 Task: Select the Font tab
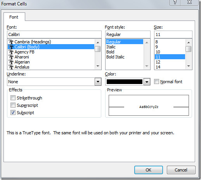tap(14, 17)
